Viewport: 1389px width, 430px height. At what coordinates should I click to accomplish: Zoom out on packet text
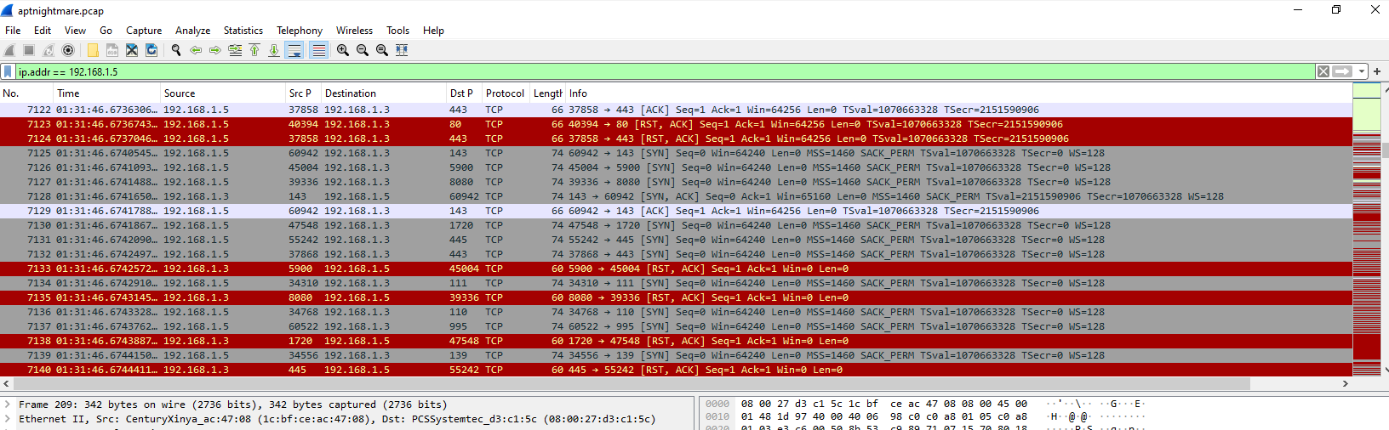363,50
